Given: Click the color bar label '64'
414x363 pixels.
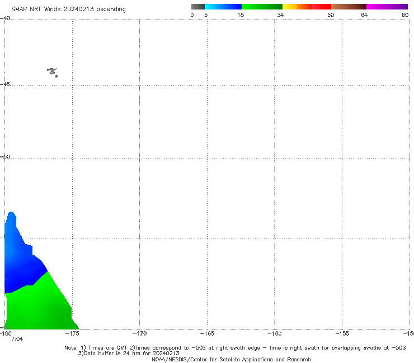Looking at the screenshot, I should click(x=364, y=15).
